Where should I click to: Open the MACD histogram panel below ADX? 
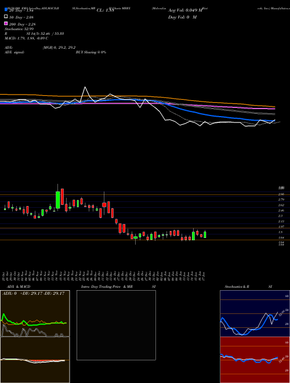pyautogui.click(x=35, y=360)
